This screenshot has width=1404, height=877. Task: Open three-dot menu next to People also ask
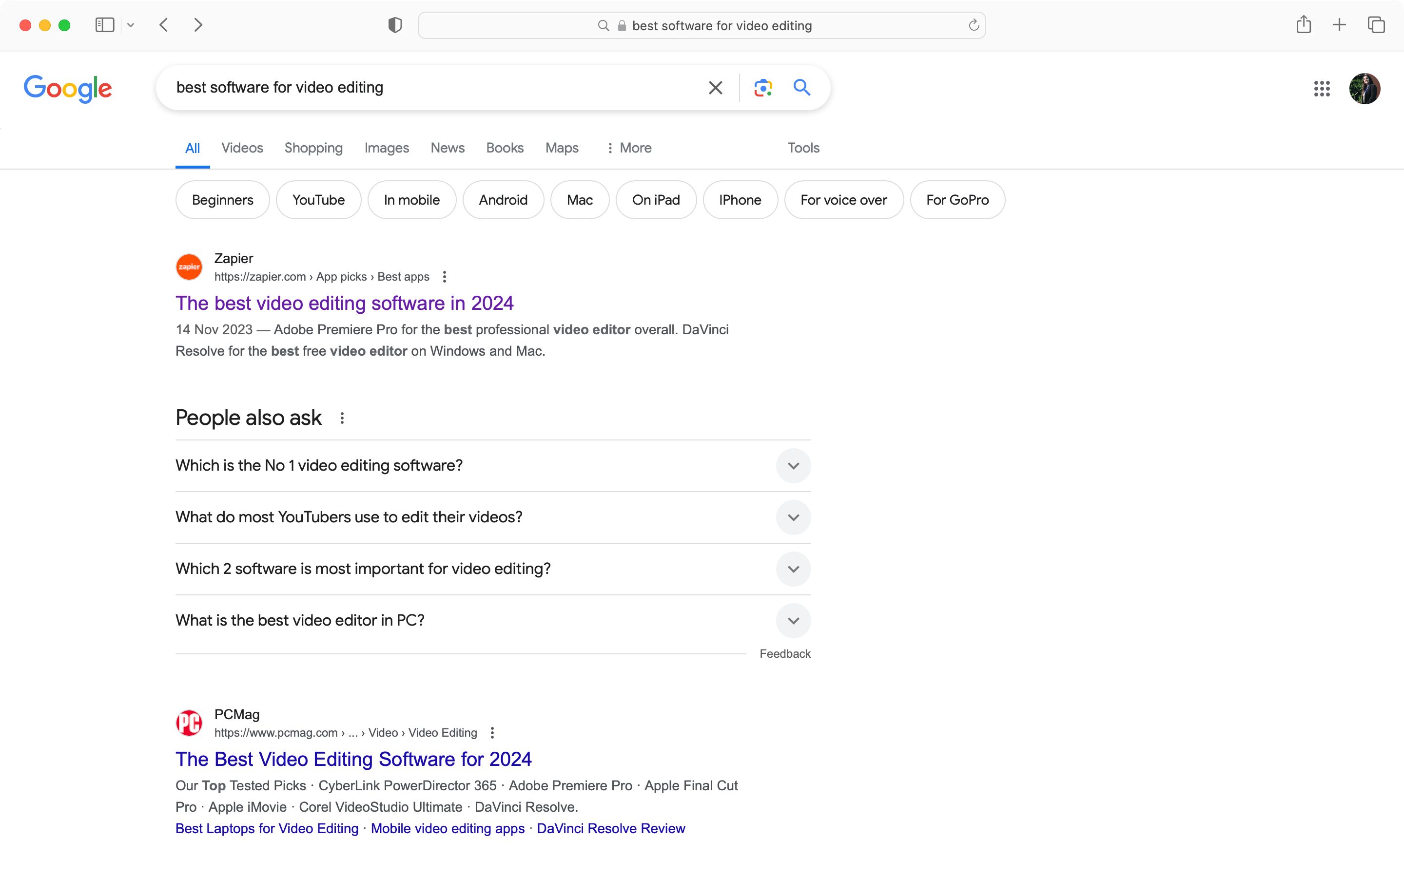[x=342, y=418]
